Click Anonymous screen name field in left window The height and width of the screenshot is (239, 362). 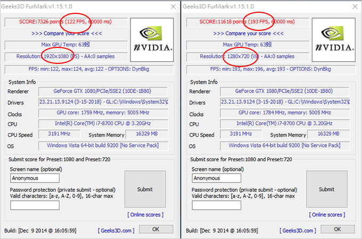pos(35,178)
